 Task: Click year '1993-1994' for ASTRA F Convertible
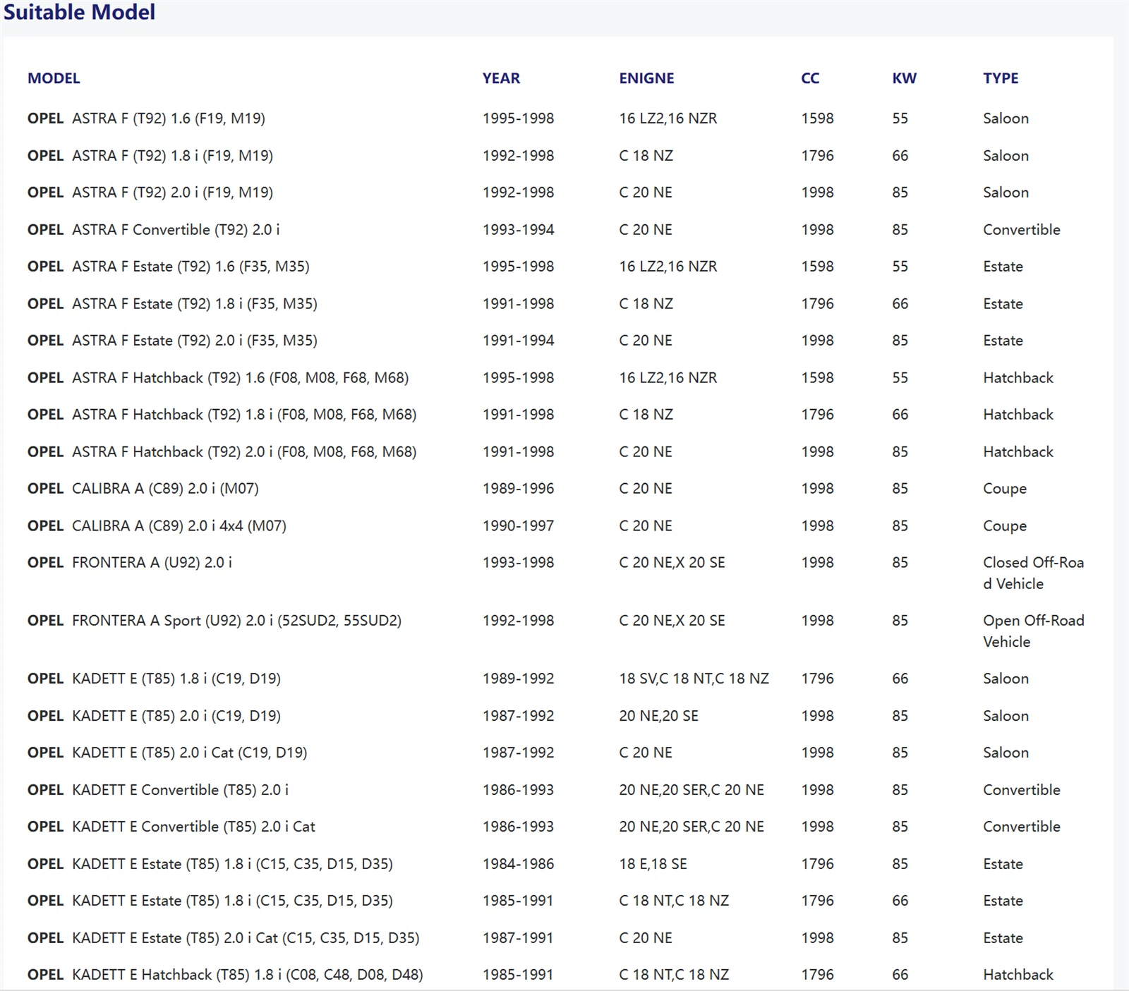[x=518, y=230]
